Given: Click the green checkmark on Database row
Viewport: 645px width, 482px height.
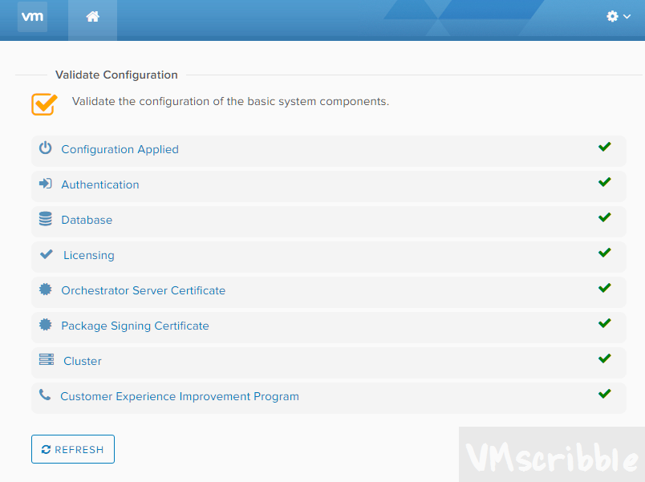Looking at the screenshot, I should click(x=604, y=217).
